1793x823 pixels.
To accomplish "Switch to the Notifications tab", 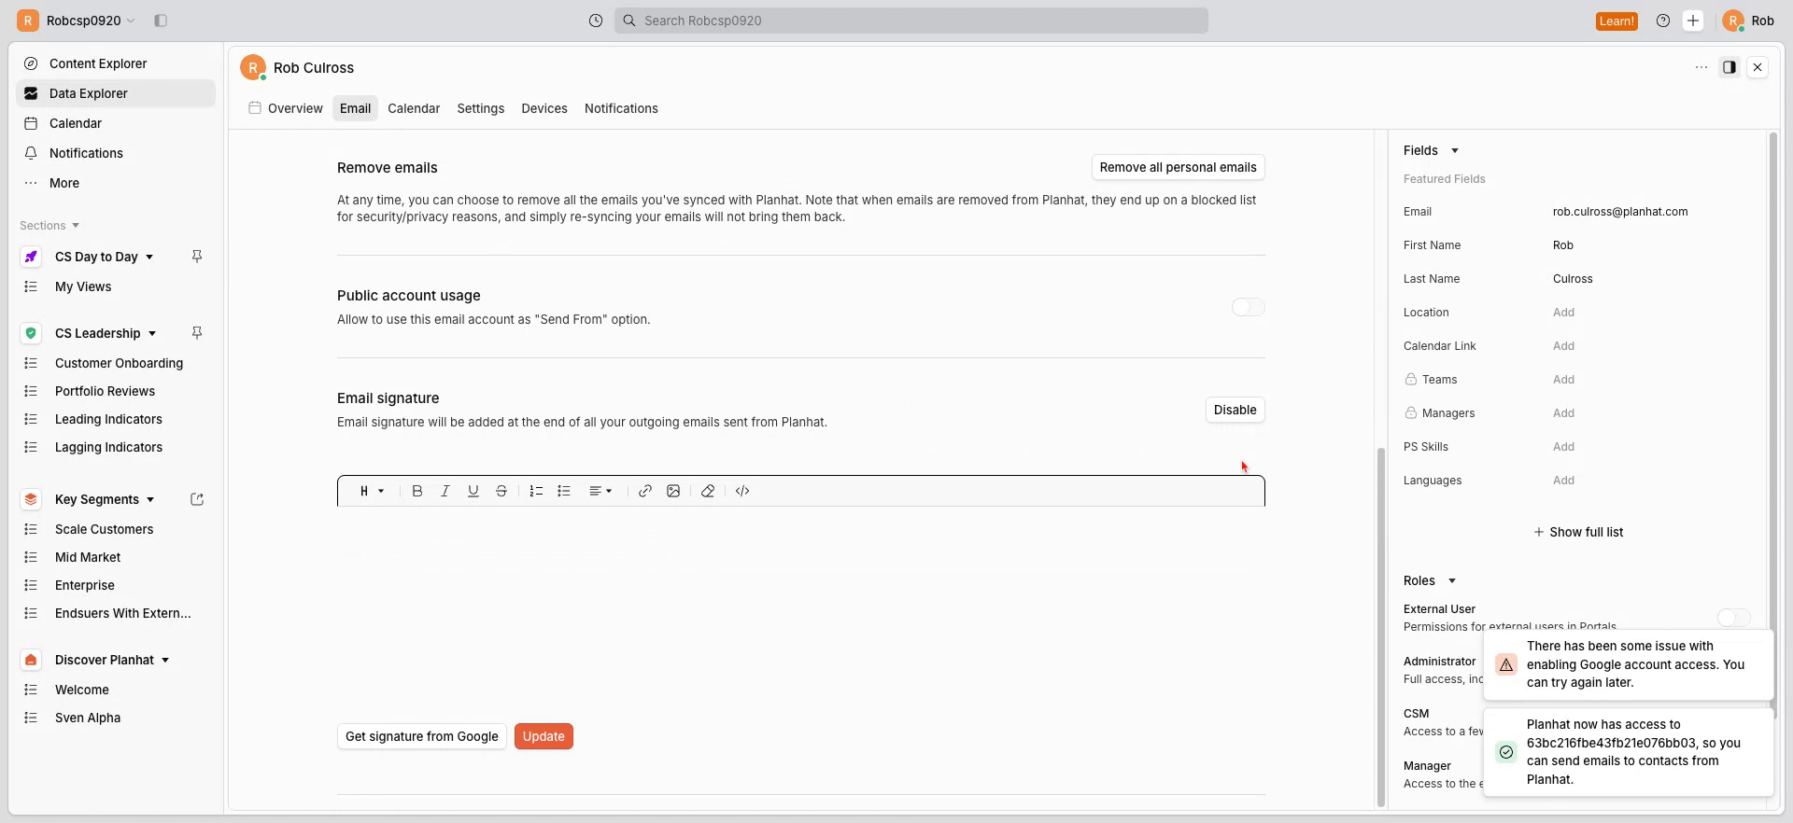I will click(x=621, y=108).
